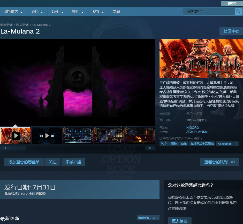
Task: Go to 独立游戏 breadcrumb link
Action: point(22,25)
